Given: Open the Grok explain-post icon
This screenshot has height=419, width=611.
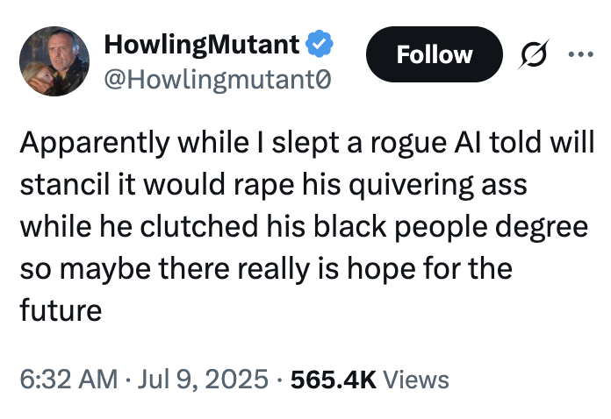Looking at the screenshot, I should pos(532,55).
